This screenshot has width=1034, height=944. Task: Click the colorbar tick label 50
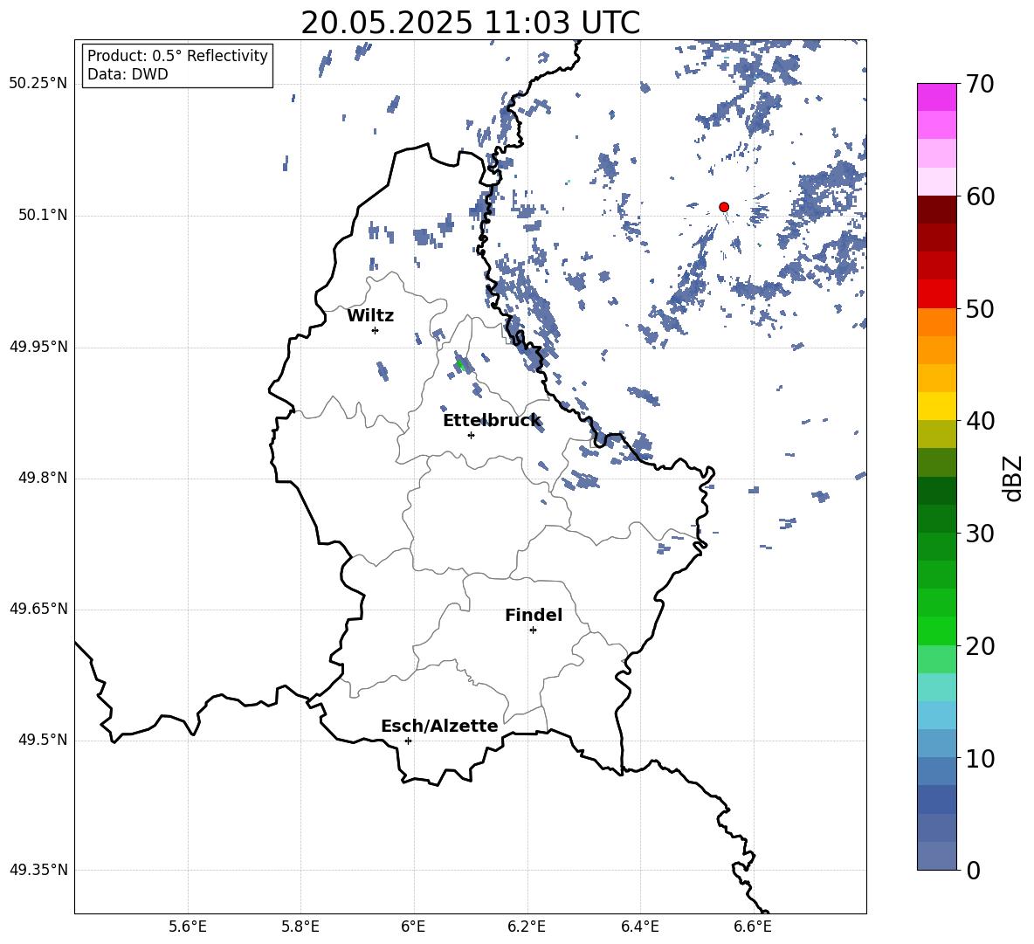click(x=980, y=308)
